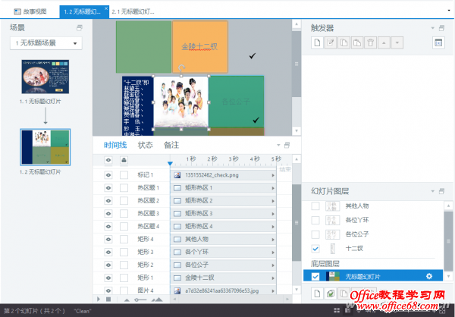
Task: Click the 金陵十二钗 orange rectangle on slide
Action: 199,46
